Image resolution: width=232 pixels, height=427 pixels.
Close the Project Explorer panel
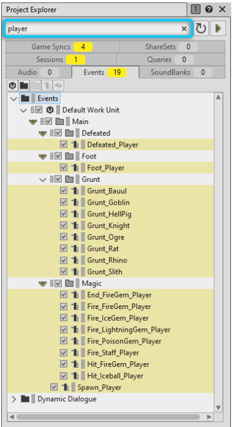[x=222, y=10]
